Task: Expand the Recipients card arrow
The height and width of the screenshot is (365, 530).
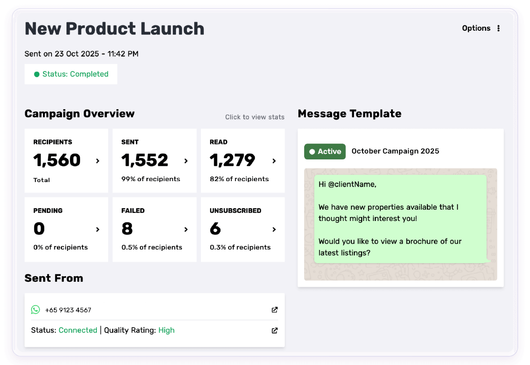Action: click(98, 161)
